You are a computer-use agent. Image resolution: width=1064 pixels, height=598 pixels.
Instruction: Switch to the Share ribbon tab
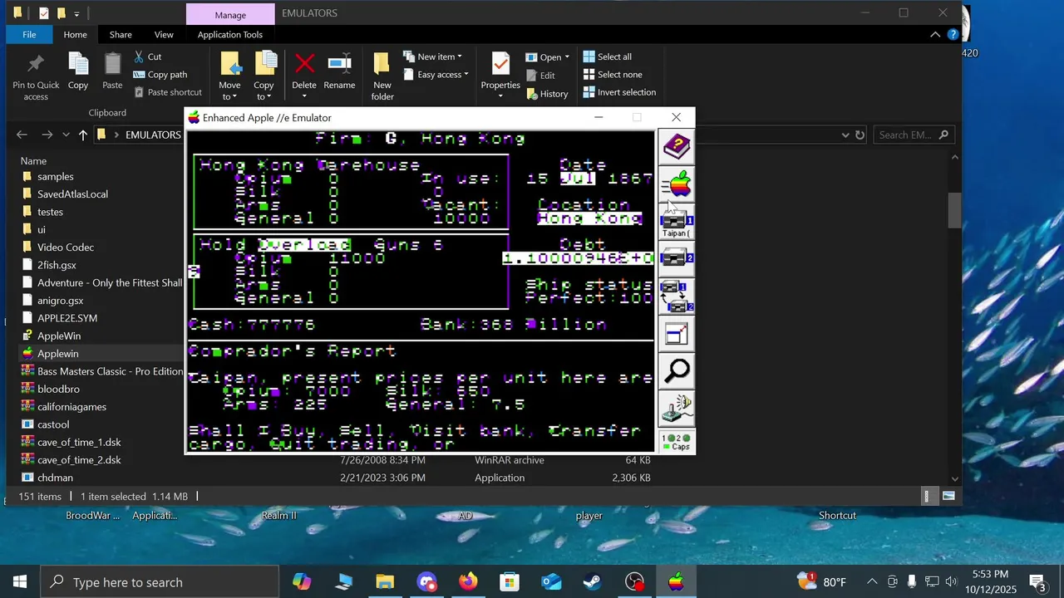tap(121, 35)
